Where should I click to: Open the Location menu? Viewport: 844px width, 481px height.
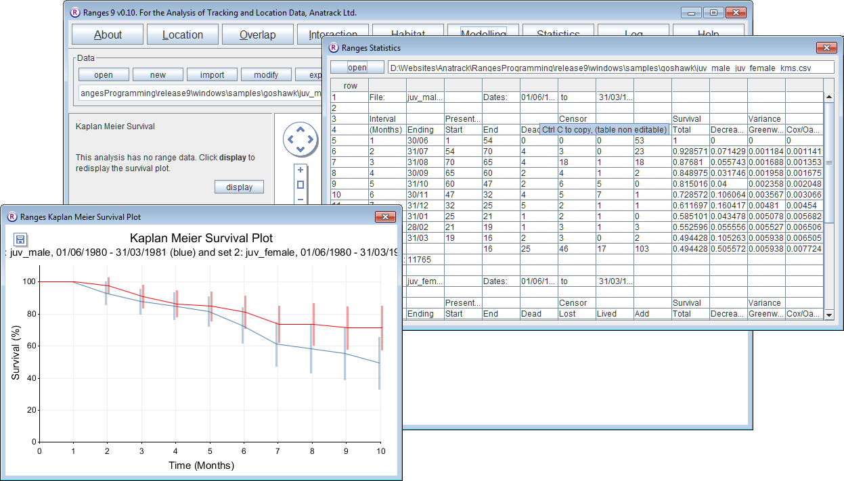point(183,35)
